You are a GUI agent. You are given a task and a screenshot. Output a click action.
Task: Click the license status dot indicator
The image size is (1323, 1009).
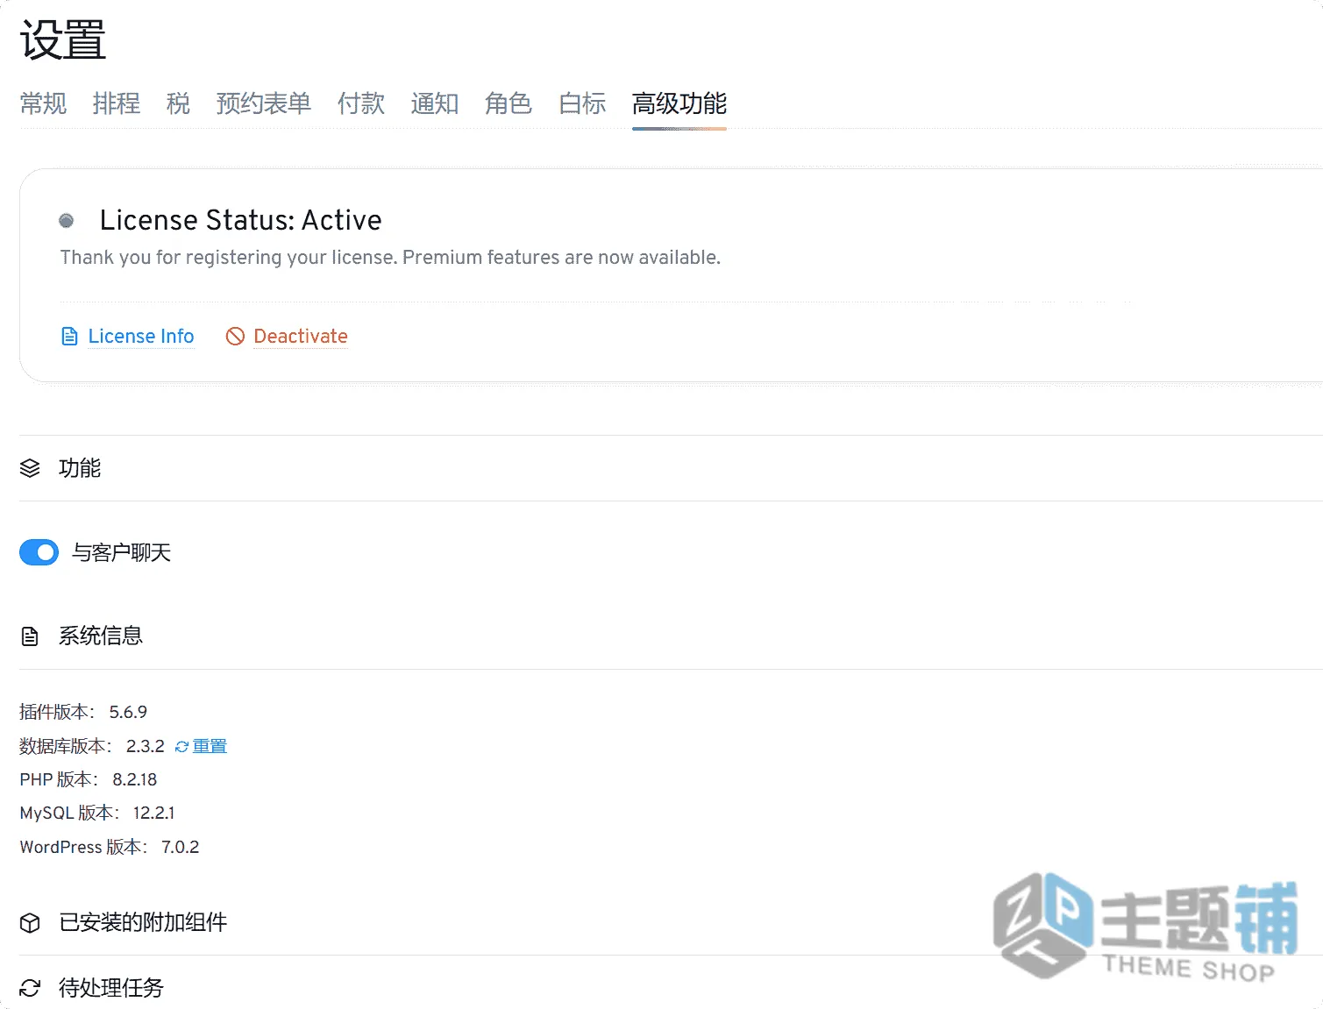click(x=67, y=220)
